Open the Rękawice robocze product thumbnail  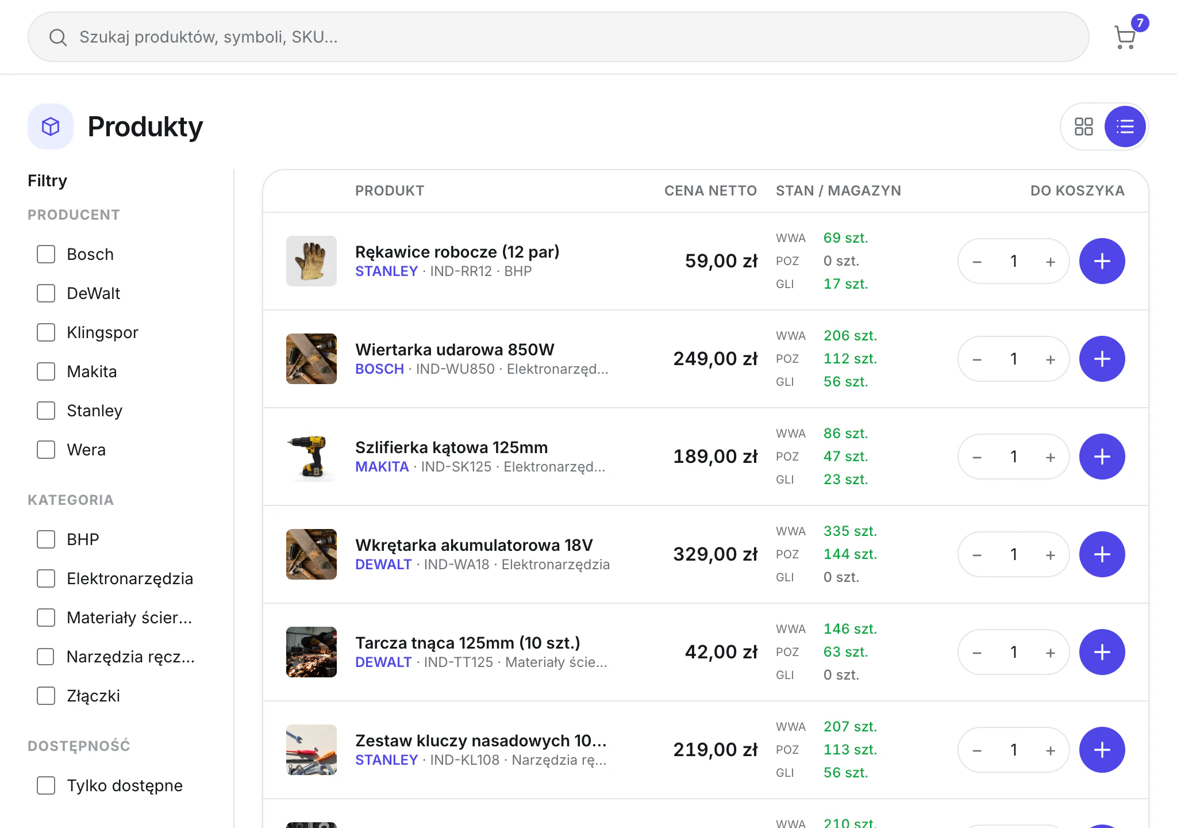point(311,261)
